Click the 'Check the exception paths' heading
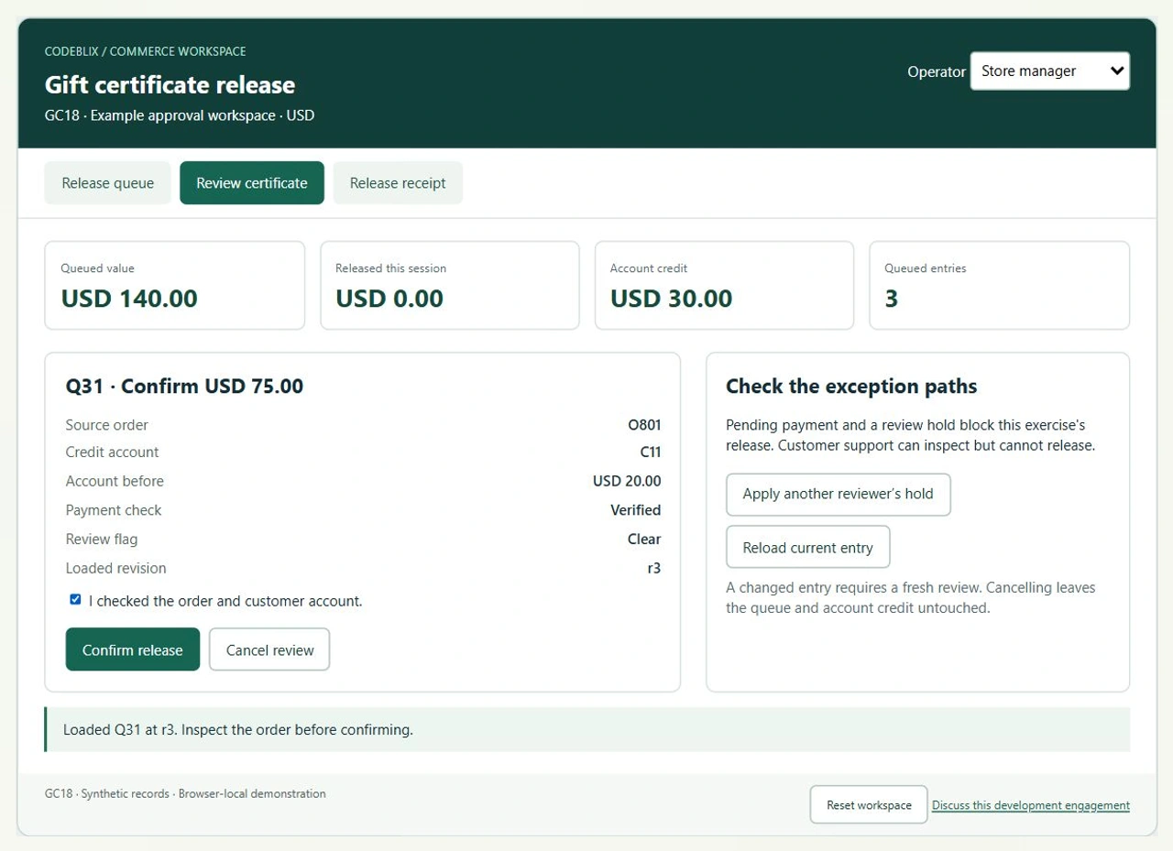This screenshot has width=1173, height=851. (x=851, y=386)
